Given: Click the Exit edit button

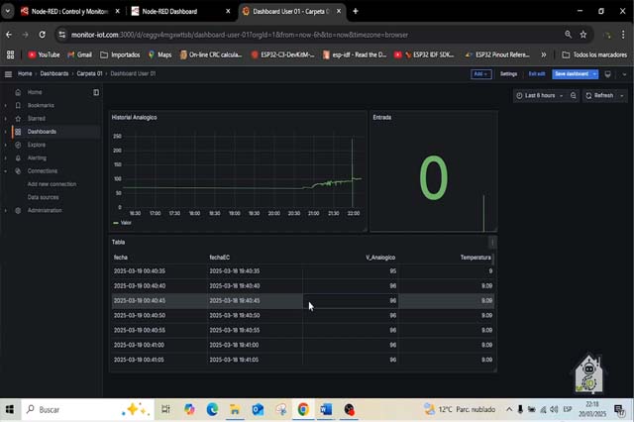Looking at the screenshot, I should click(x=537, y=73).
